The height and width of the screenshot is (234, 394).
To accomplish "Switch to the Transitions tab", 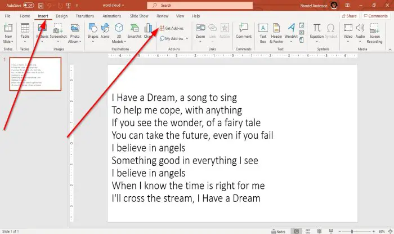I will click(x=85, y=16).
